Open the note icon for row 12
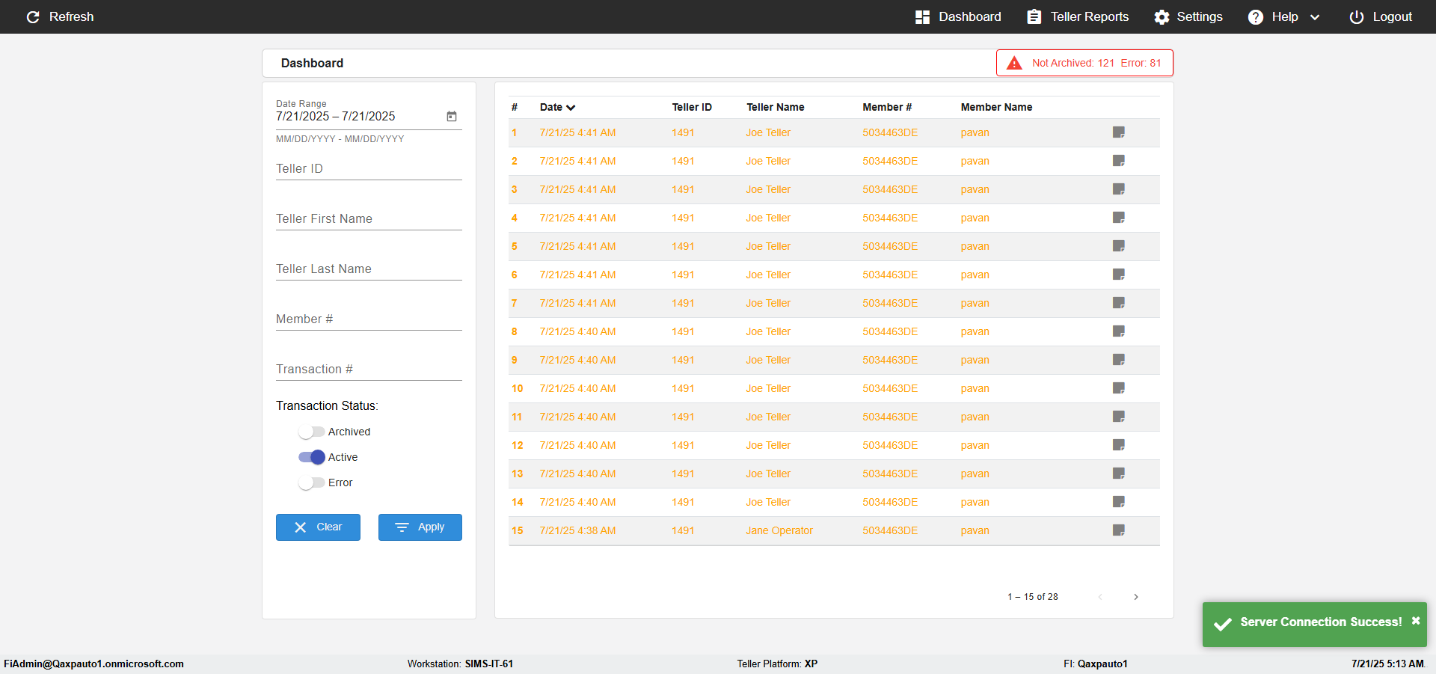 pyautogui.click(x=1119, y=445)
